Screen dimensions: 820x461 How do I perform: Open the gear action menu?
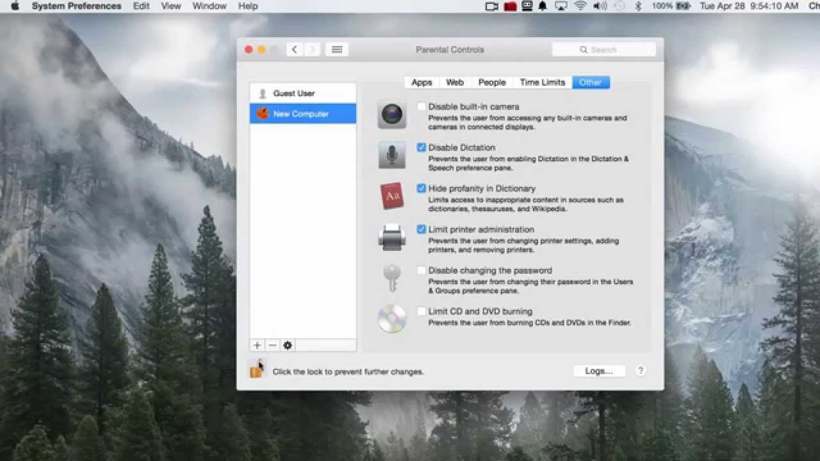pos(288,346)
